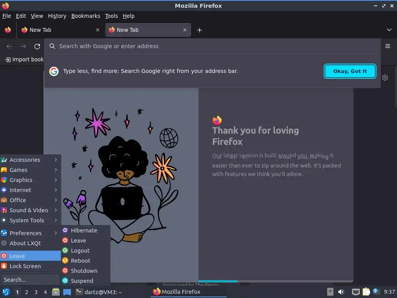Expand the Preferences submenu
Image resolution: width=397 pixels, height=298 pixels.
click(30, 233)
